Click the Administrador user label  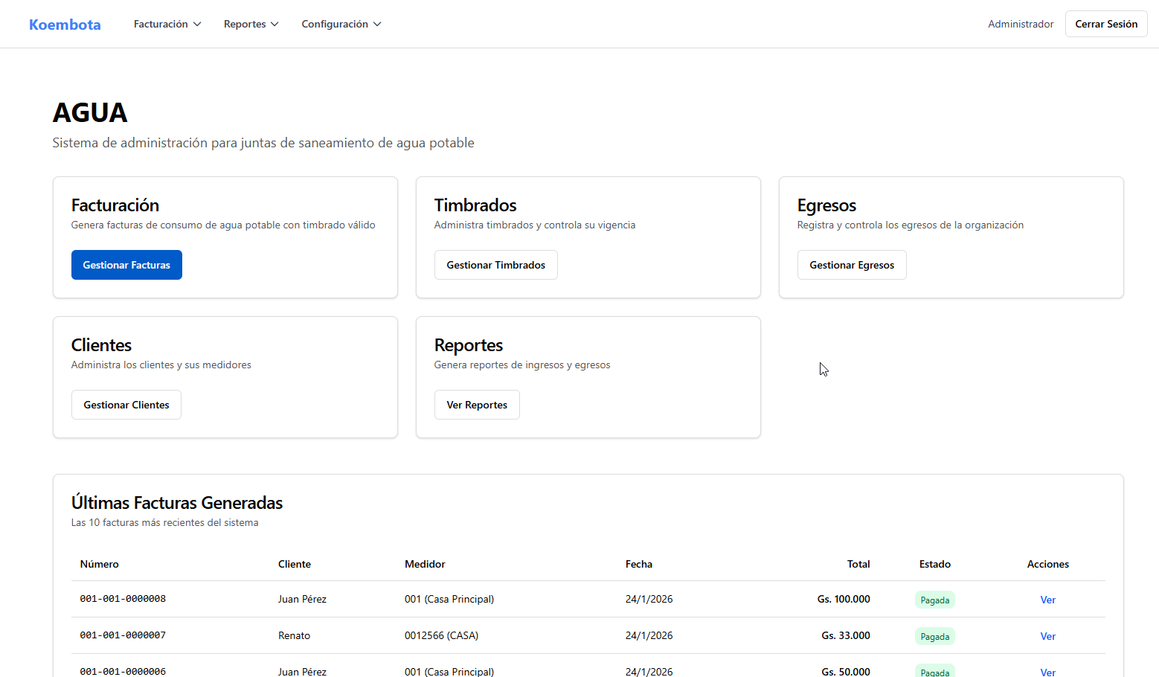coord(1021,24)
